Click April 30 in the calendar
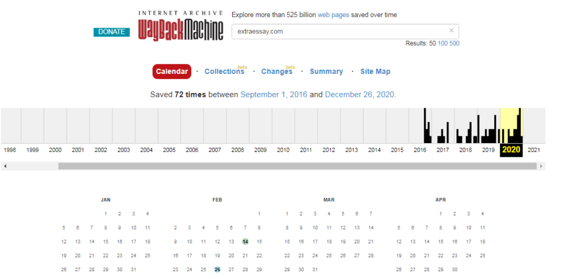 point(455,270)
